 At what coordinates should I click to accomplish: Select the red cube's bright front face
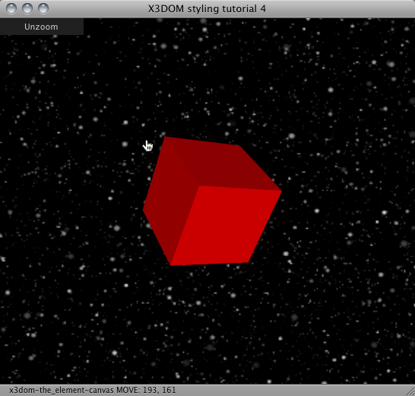pos(225,225)
